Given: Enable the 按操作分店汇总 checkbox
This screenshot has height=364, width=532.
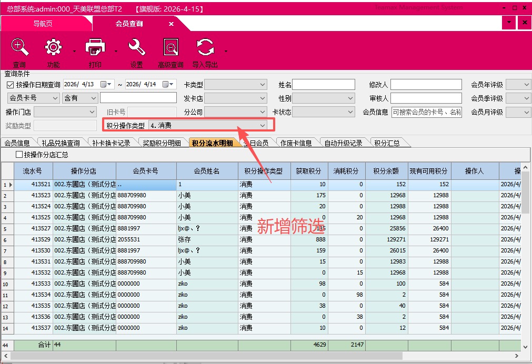Looking at the screenshot, I should point(19,155).
